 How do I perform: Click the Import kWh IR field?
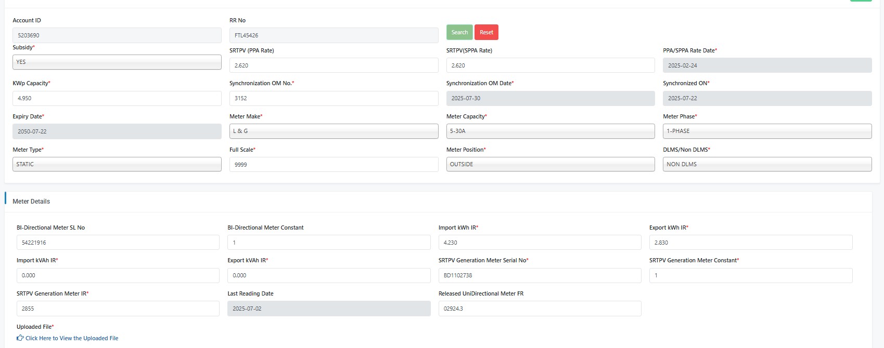coord(540,243)
